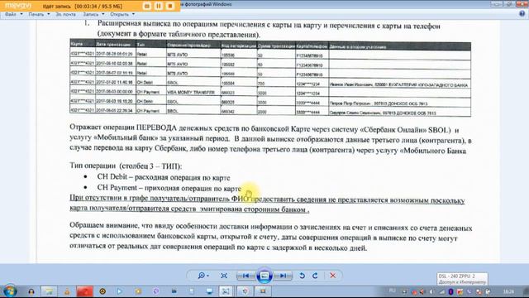The height and width of the screenshot is (298, 529).
Task: Expand the Открыть dropdown arrow
Action: [x=133, y=15]
